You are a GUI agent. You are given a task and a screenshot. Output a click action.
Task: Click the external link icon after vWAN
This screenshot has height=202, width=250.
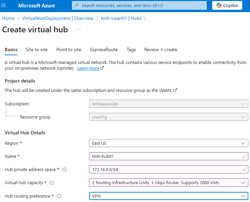pos(175,90)
